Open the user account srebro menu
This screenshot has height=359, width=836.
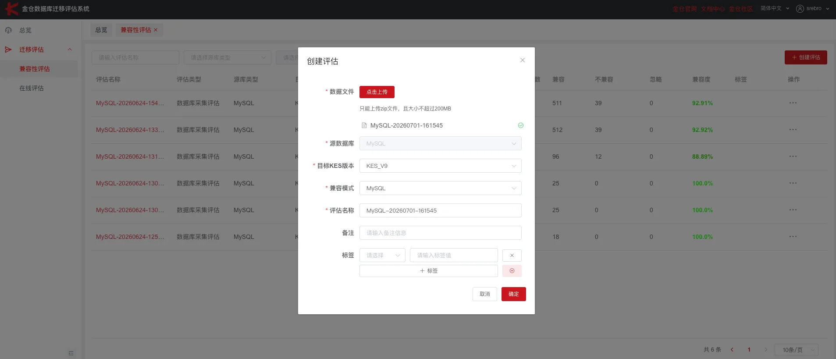click(x=813, y=8)
